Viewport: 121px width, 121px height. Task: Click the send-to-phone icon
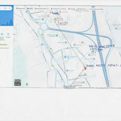pyautogui.click(x=2, y=34)
